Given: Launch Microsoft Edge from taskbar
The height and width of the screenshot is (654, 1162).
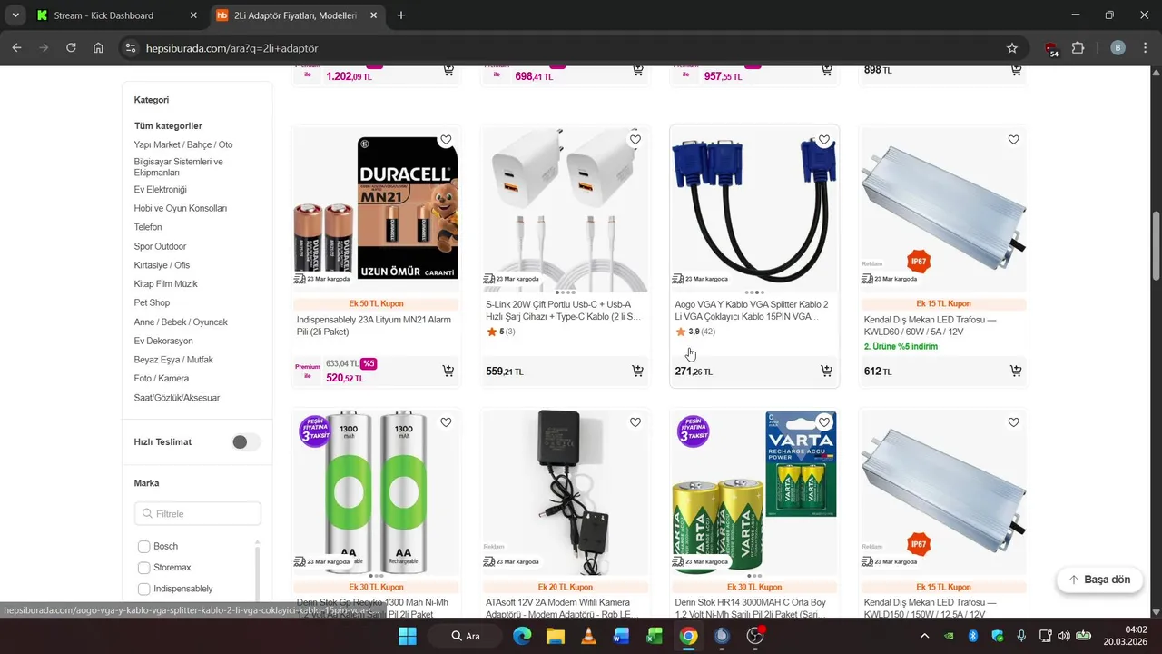Looking at the screenshot, I should point(522,636).
